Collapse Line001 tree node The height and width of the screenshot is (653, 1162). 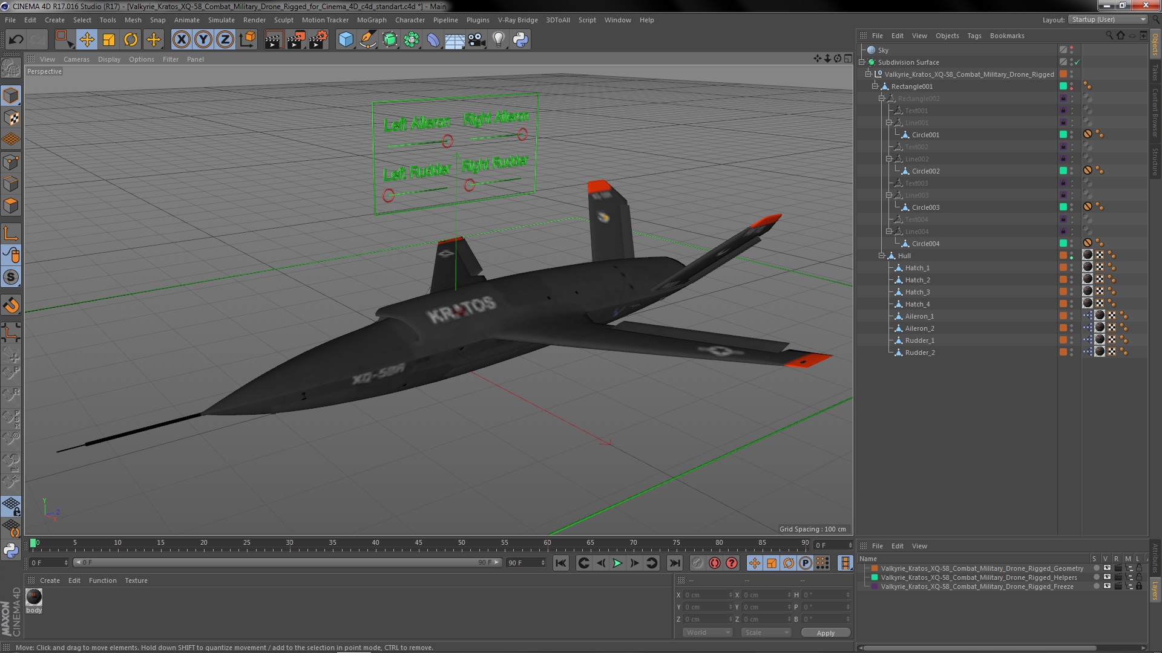pos(889,123)
